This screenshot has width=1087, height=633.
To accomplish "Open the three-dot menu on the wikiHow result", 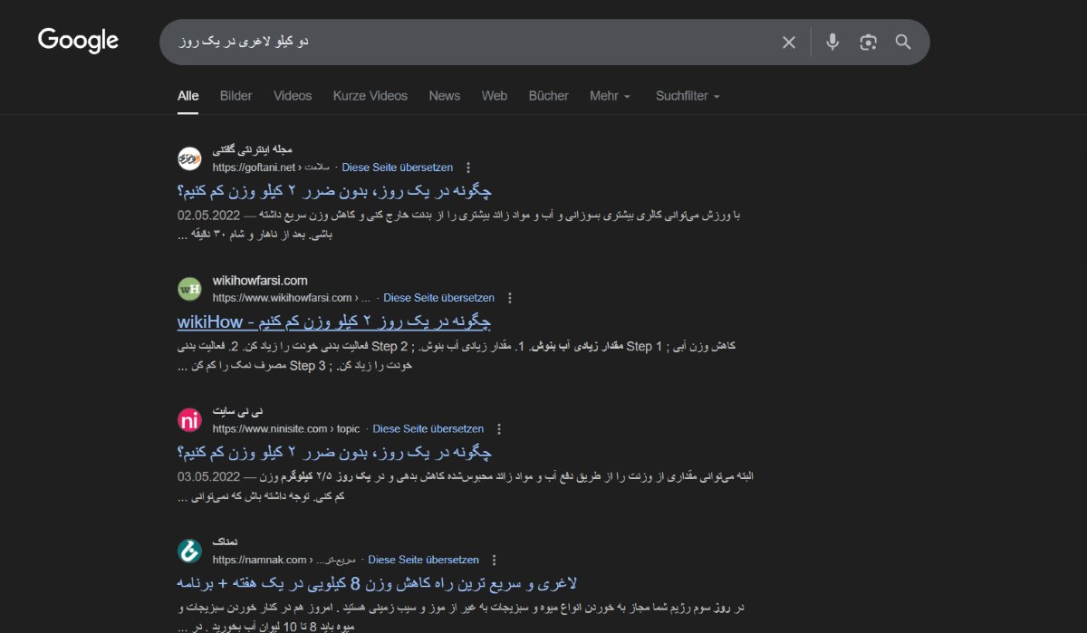I will 510,297.
